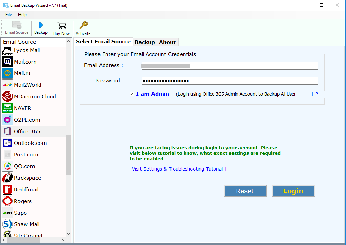346x245 pixels.
Task: Open Visit Settings & Troubleshooting Tutorial link
Action: 177,169
